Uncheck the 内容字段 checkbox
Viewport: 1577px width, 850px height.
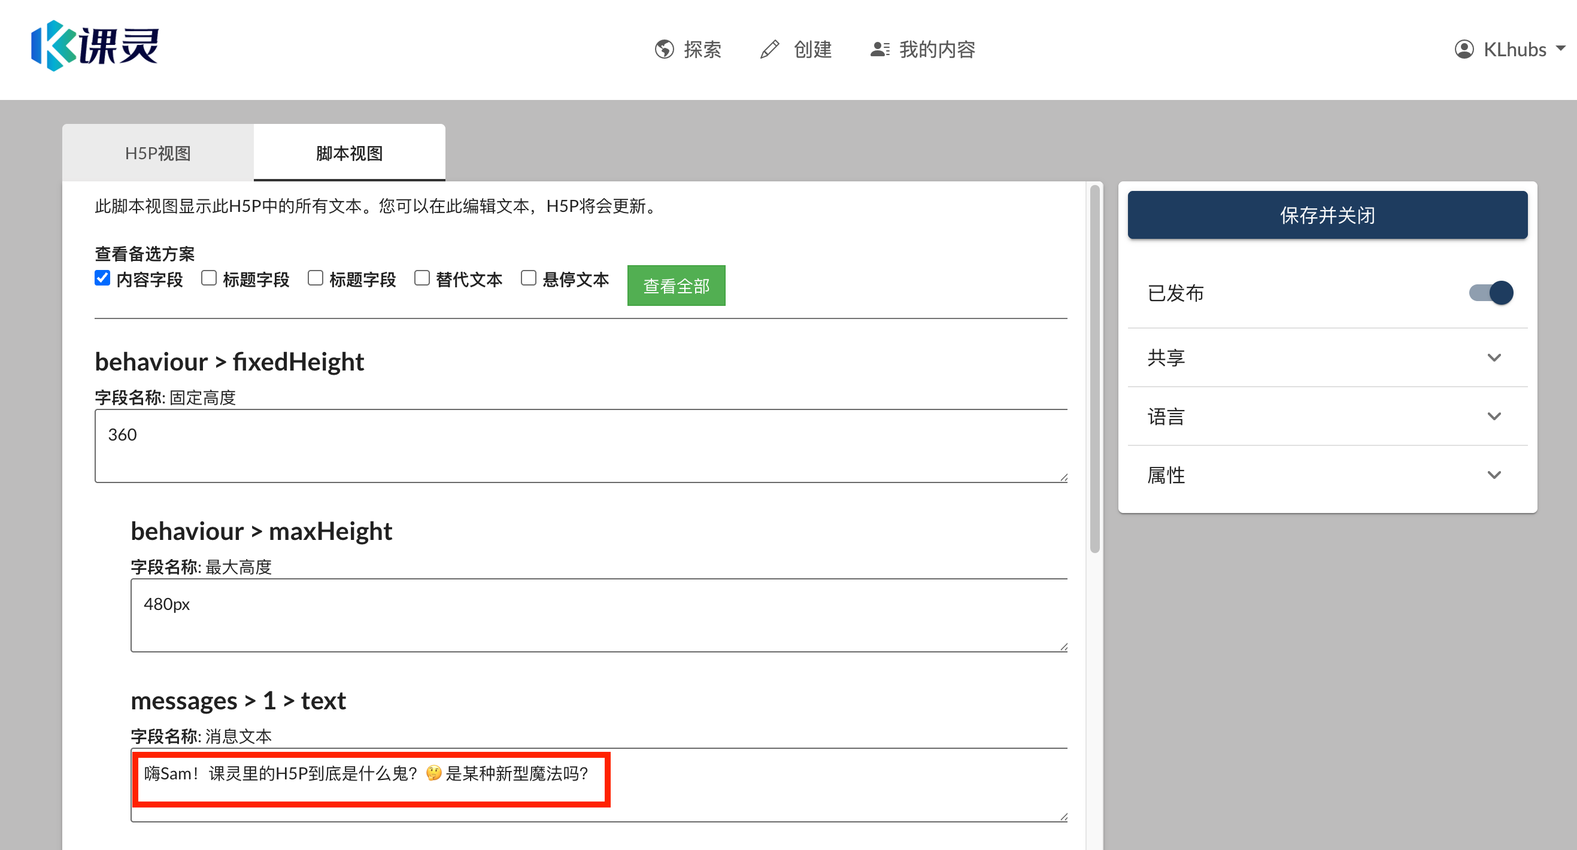click(x=102, y=278)
